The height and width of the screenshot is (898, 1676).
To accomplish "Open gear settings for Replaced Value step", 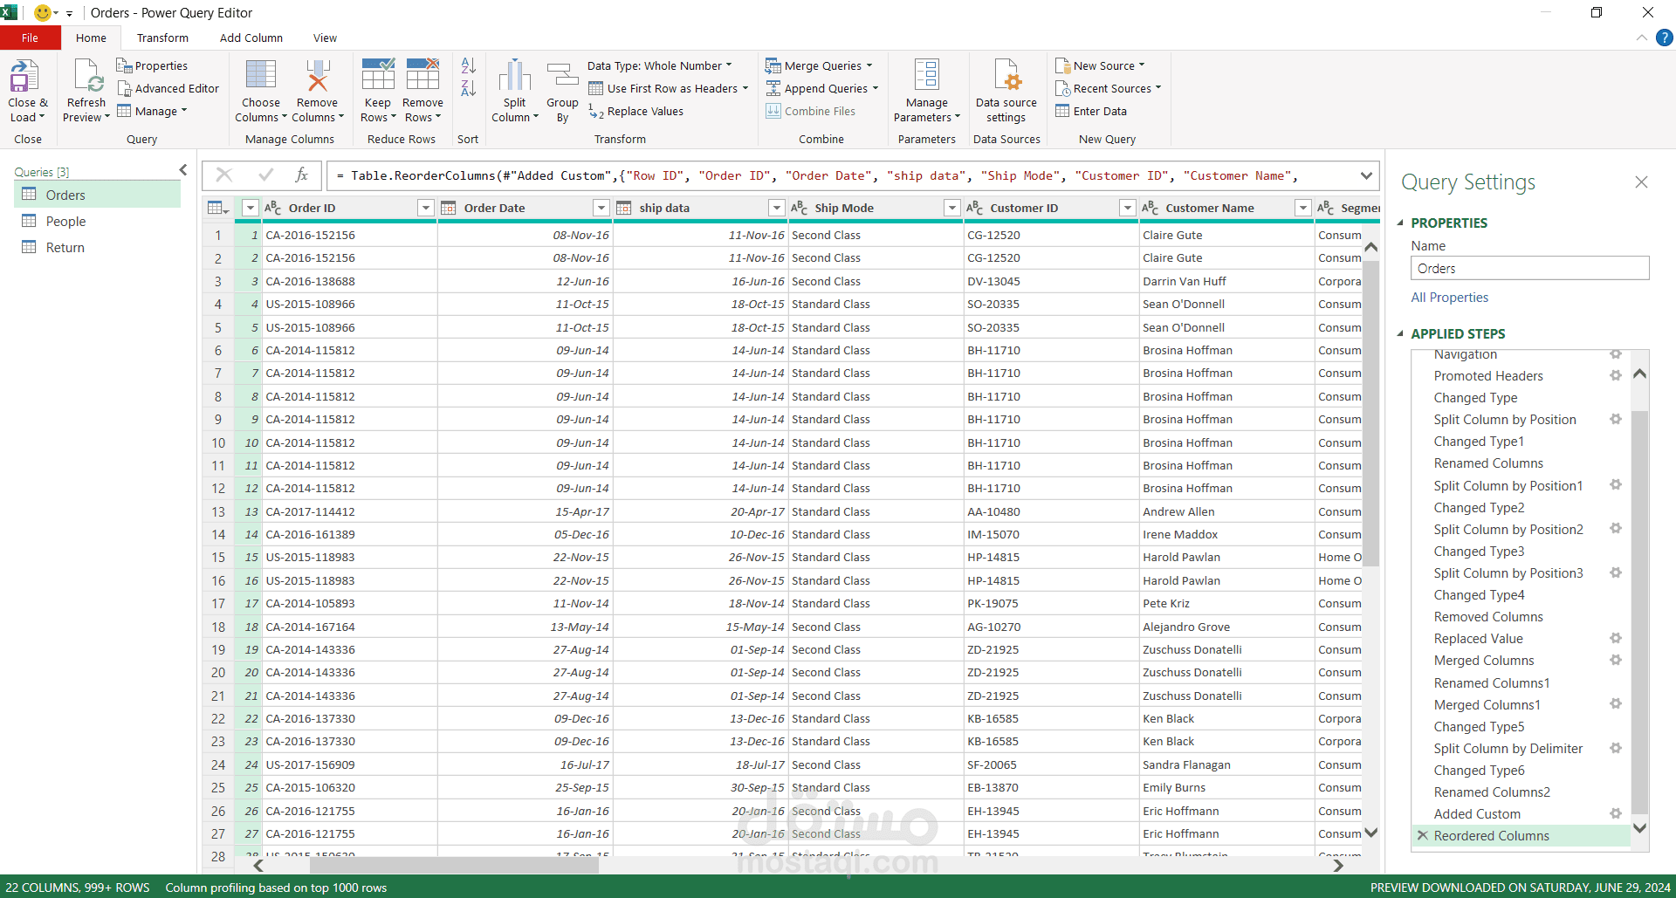I will (1616, 638).
